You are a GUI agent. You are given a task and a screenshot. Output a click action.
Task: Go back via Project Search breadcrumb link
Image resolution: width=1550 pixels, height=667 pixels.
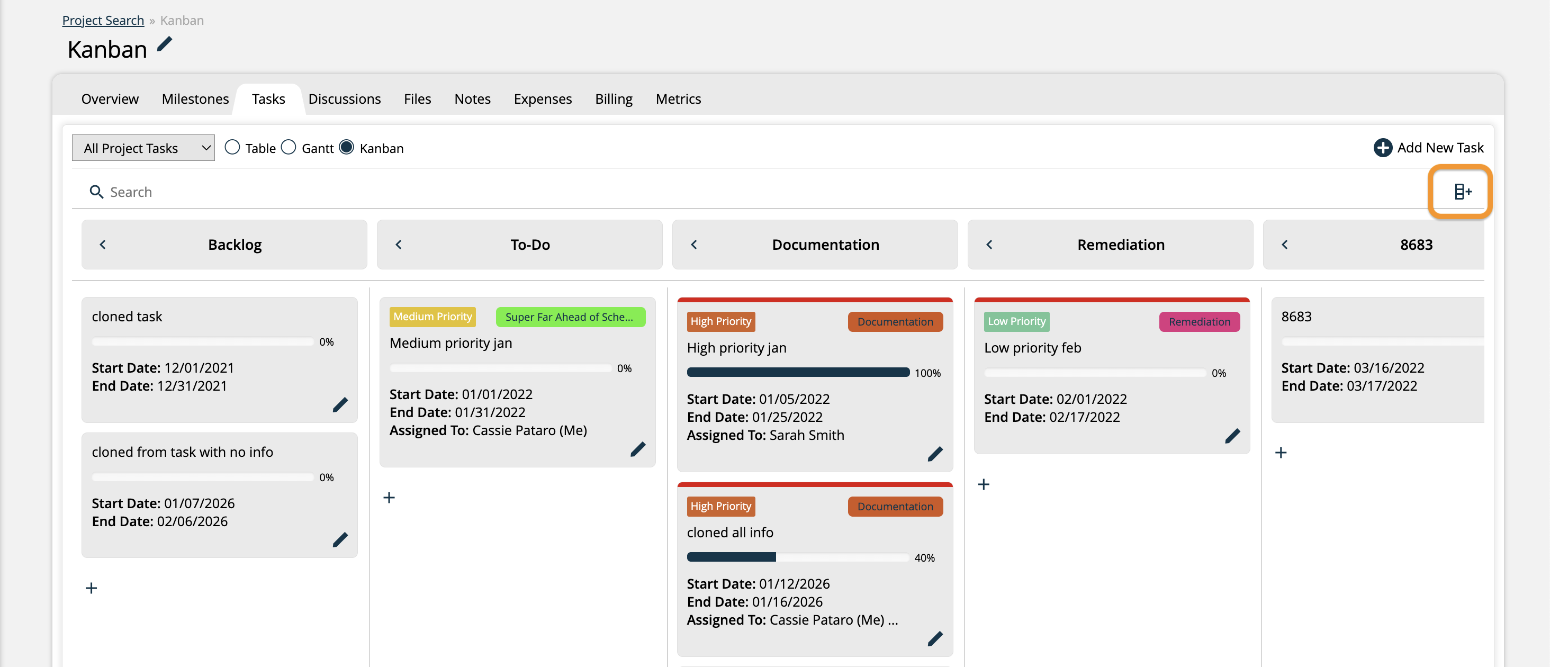click(x=103, y=20)
